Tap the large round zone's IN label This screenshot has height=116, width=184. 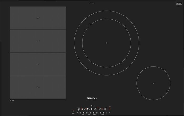(106, 43)
